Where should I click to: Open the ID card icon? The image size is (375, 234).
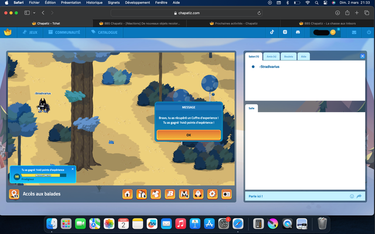[x=227, y=194]
